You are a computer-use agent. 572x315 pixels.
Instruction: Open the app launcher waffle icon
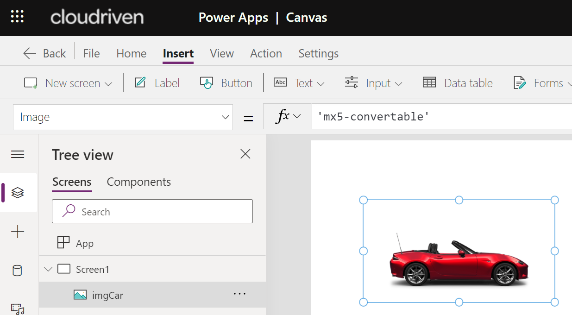pyautogui.click(x=17, y=17)
